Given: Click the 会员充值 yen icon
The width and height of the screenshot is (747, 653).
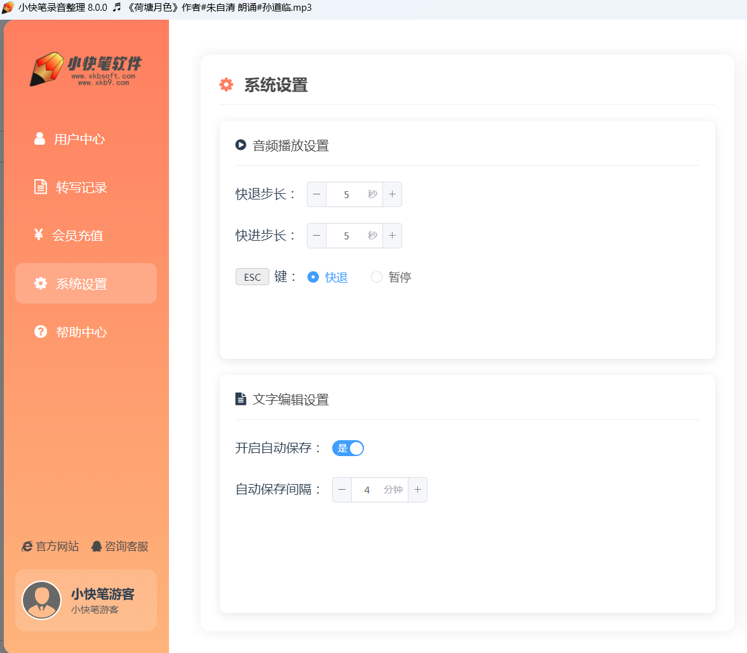Looking at the screenshot, I should [x=39, y=235].
